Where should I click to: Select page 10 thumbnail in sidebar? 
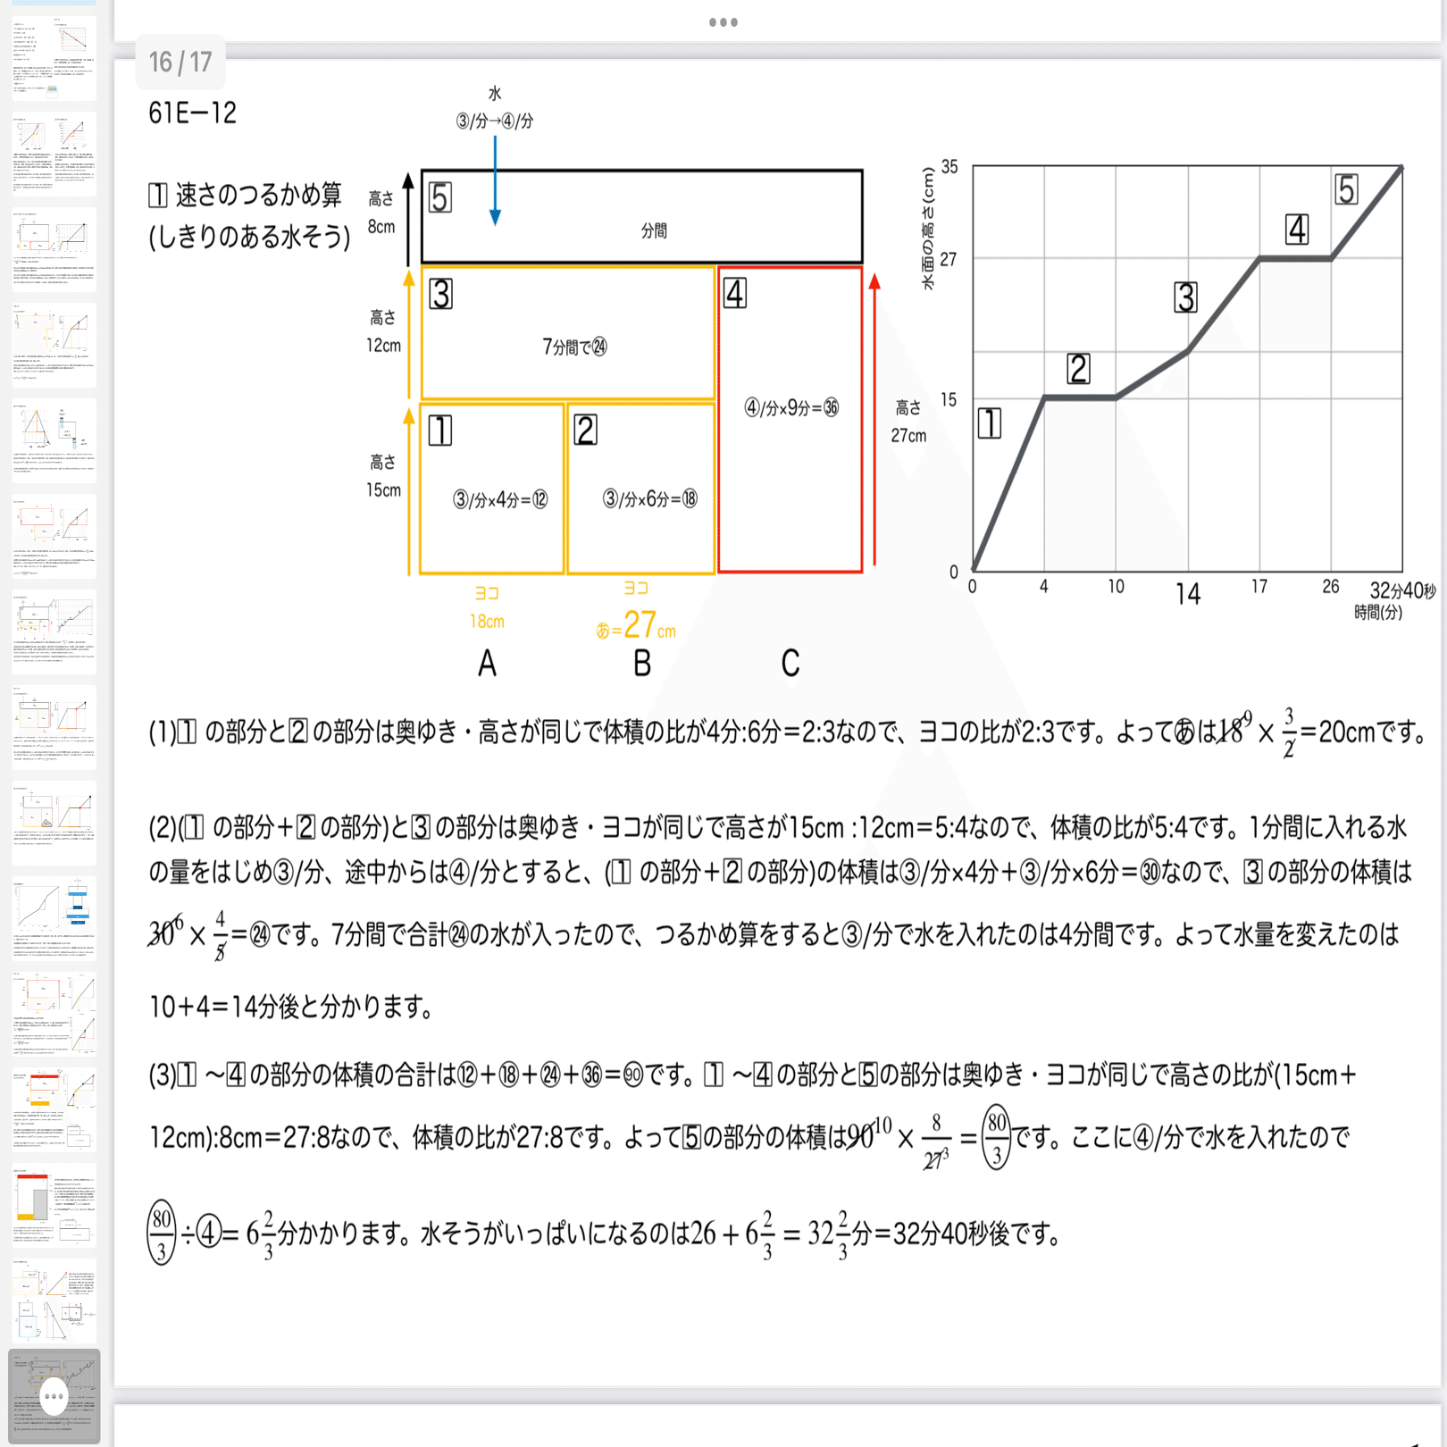coord(54,823)
